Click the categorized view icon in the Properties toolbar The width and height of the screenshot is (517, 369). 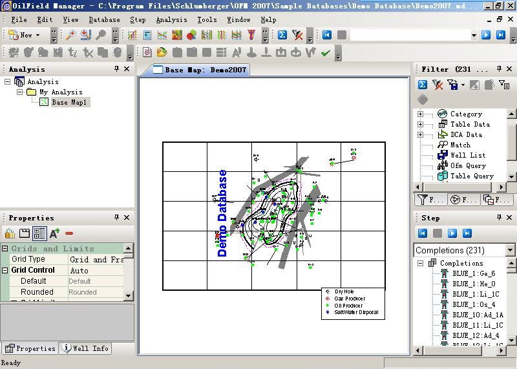pyautogui.click(x=39, y=233)
